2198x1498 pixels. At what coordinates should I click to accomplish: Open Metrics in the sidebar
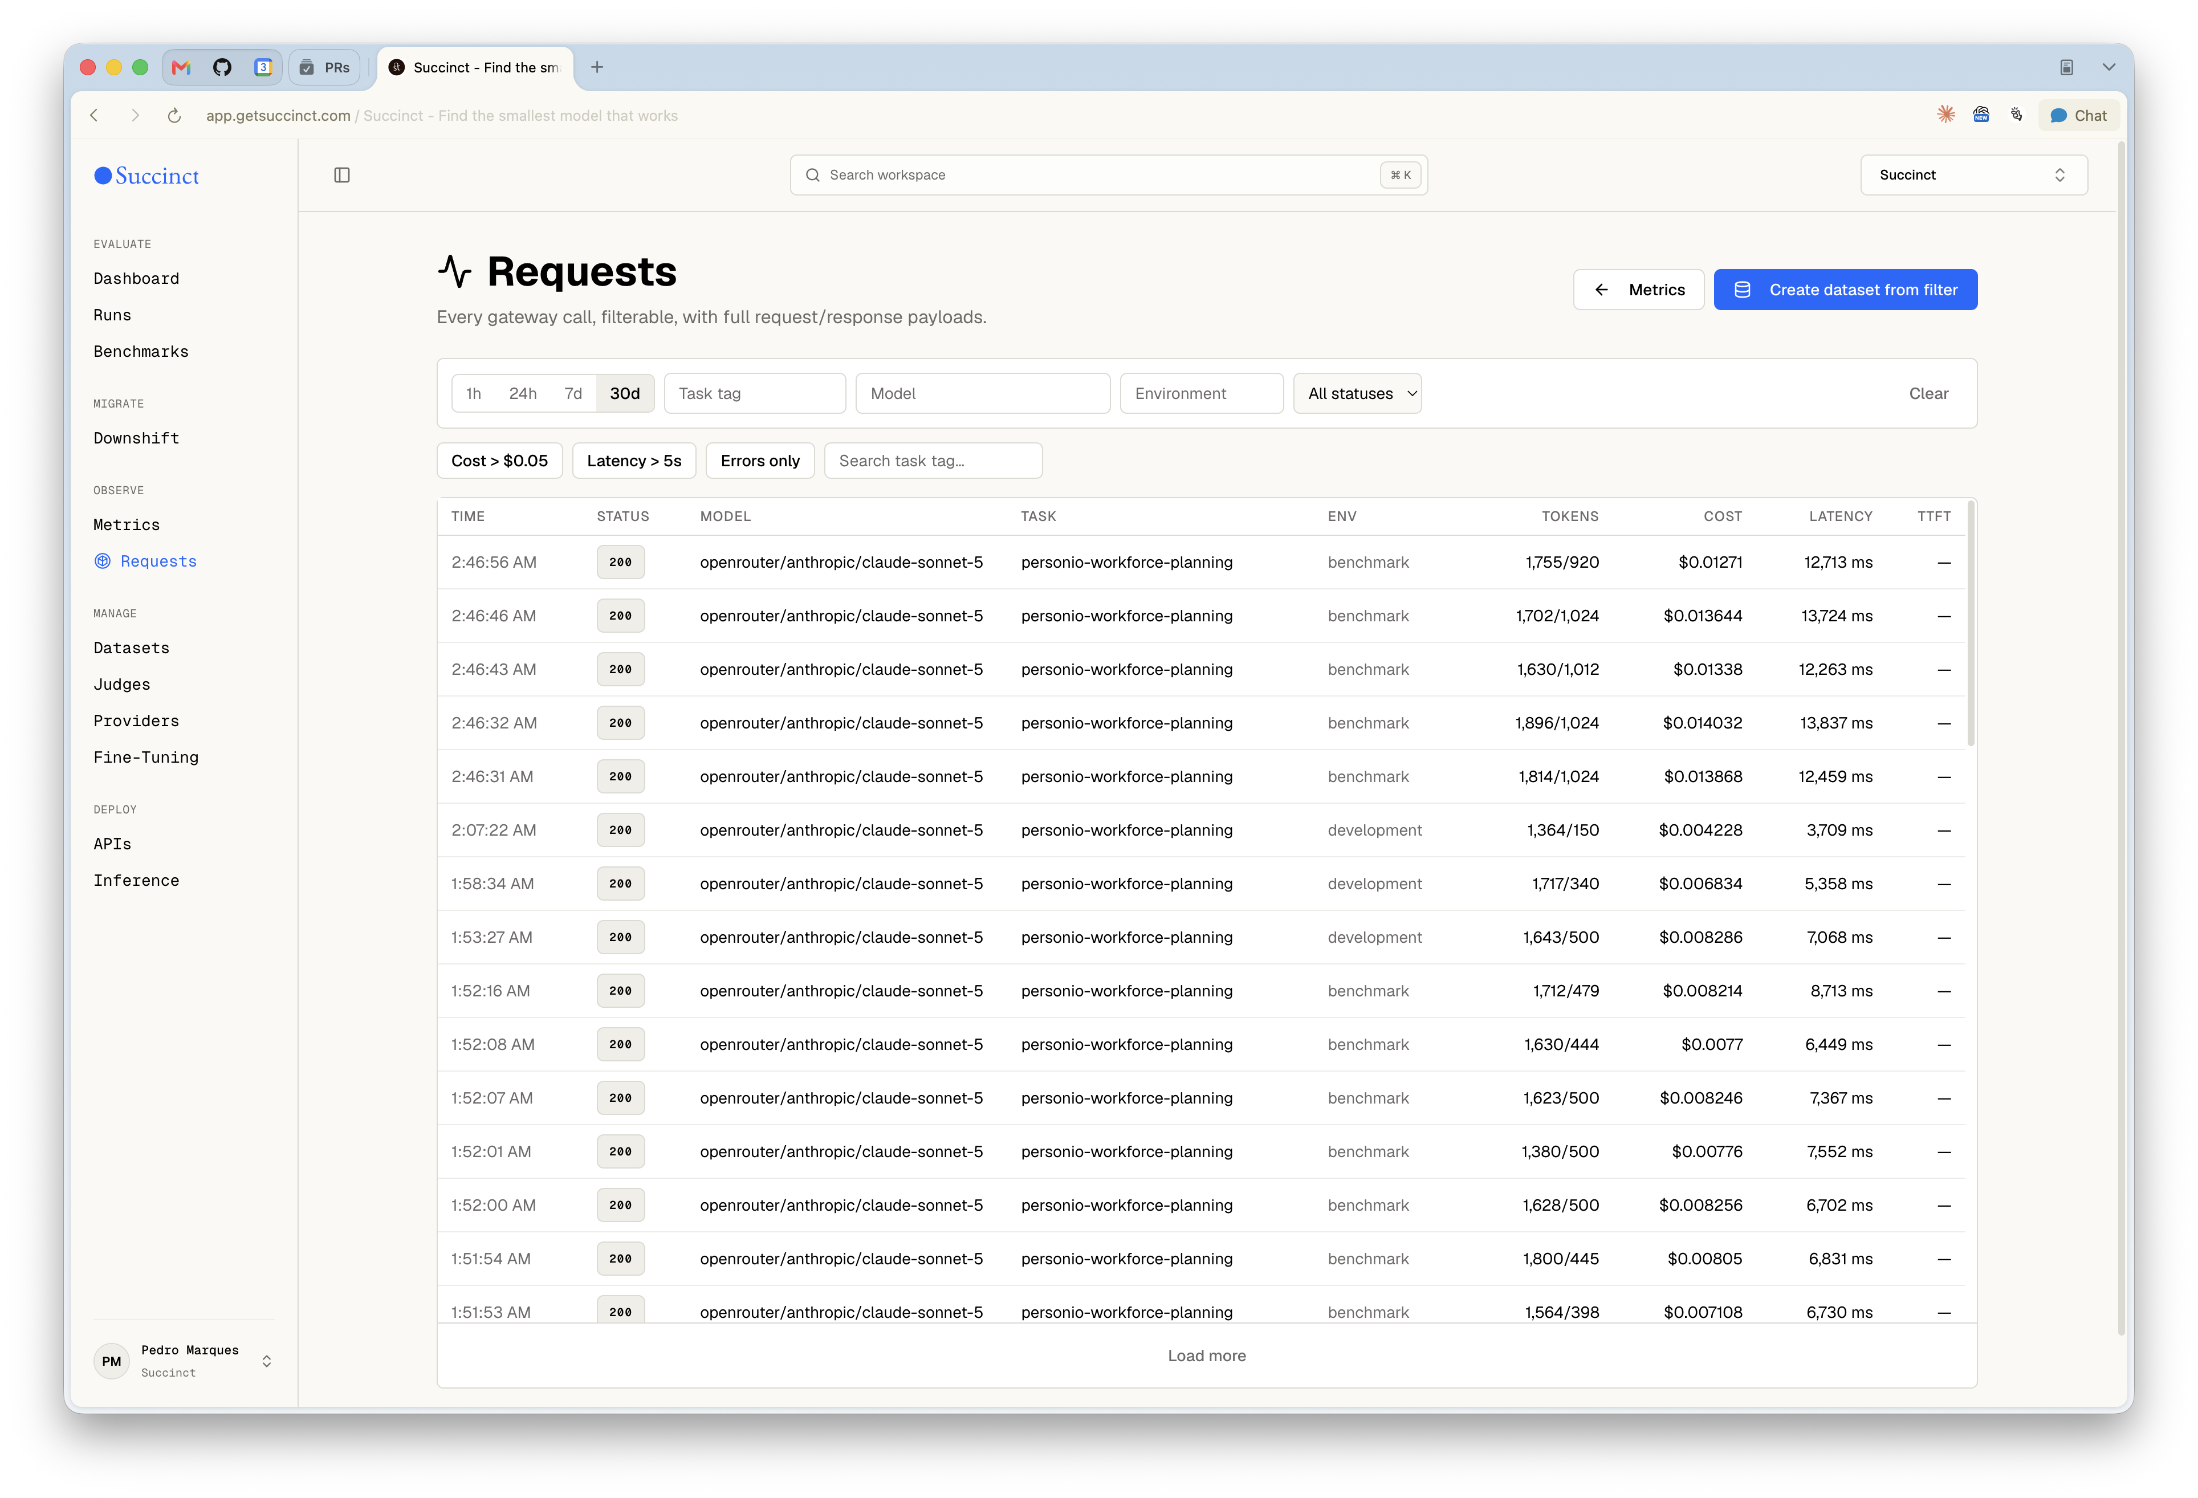(x=127, y=525)
